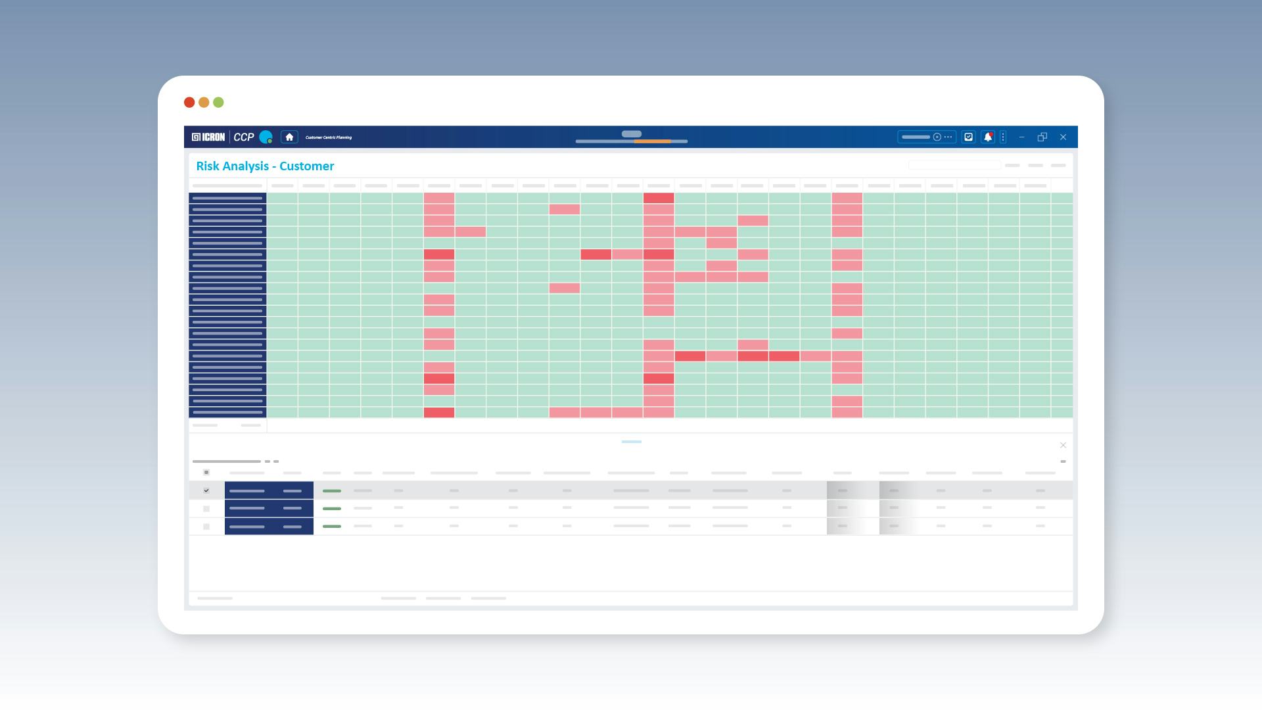Select the first navy row header in heatmap

(227, 198)
